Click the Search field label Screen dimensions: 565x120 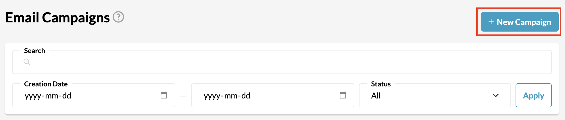point(34,51)
